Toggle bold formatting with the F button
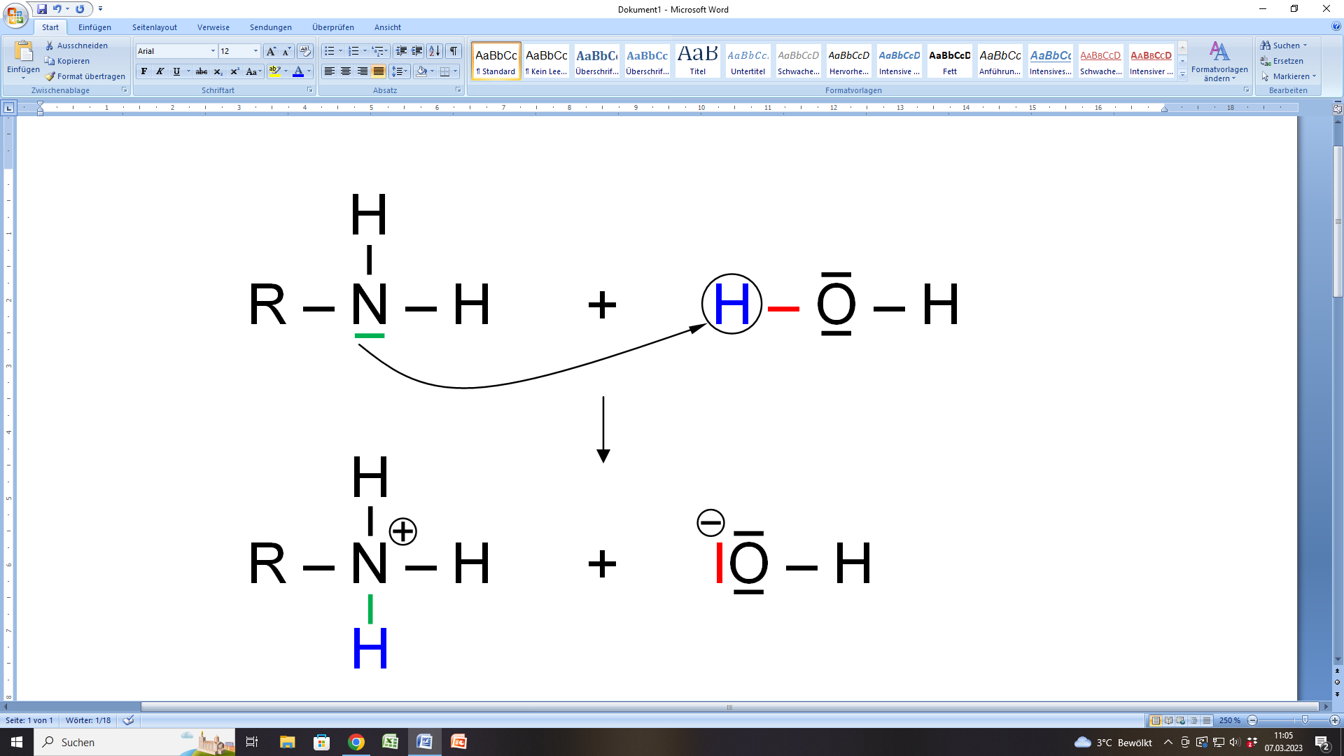This screenshot has width=1344, height=756. pos(144,71)
